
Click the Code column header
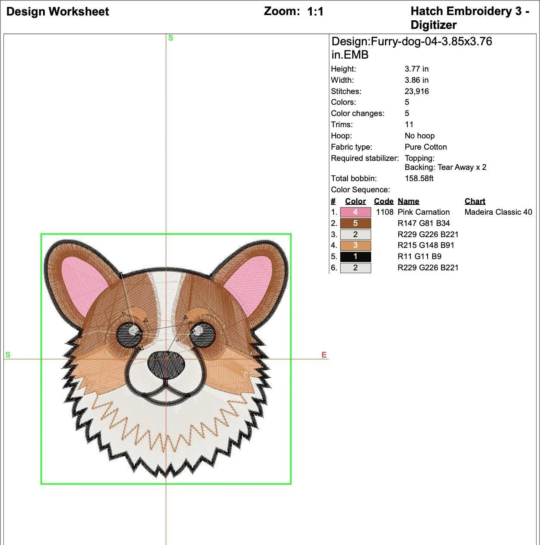tap(383, 201)
